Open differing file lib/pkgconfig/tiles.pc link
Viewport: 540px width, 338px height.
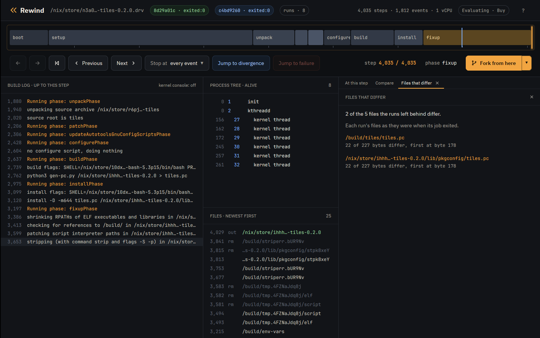click(x=417, y=158)
